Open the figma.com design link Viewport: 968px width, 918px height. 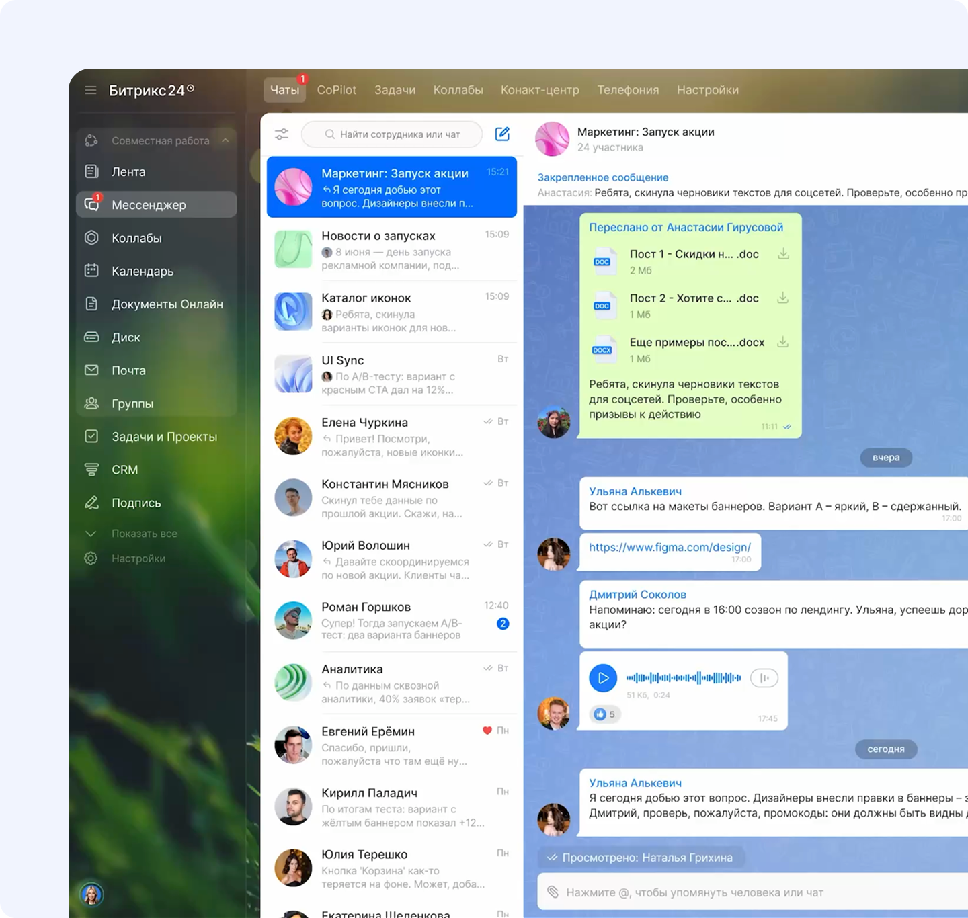(x=670, y=547)
